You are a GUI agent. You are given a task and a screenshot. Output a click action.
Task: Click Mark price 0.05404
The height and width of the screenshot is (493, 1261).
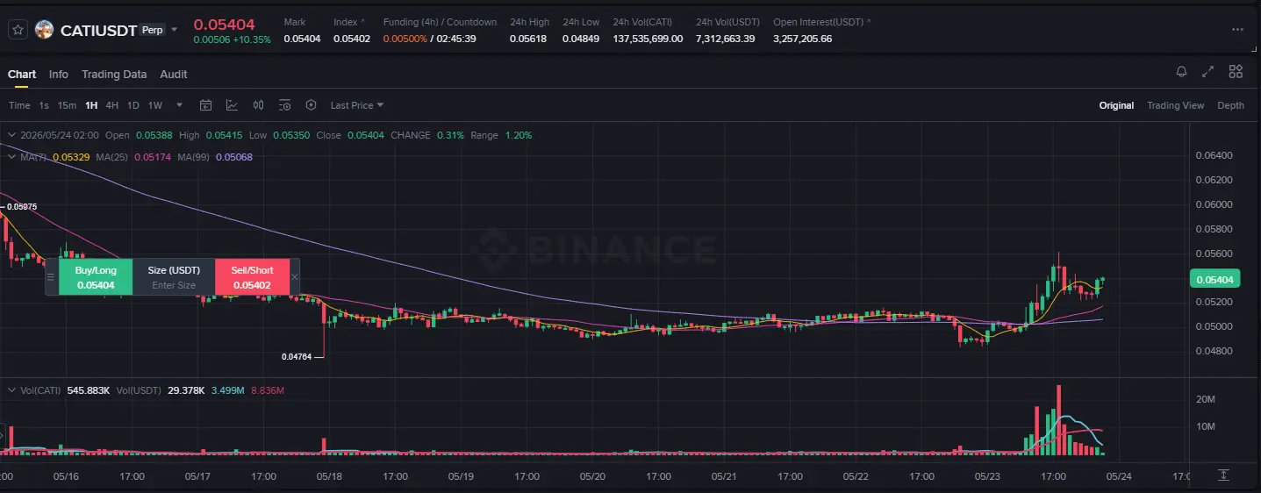point(302,39)
